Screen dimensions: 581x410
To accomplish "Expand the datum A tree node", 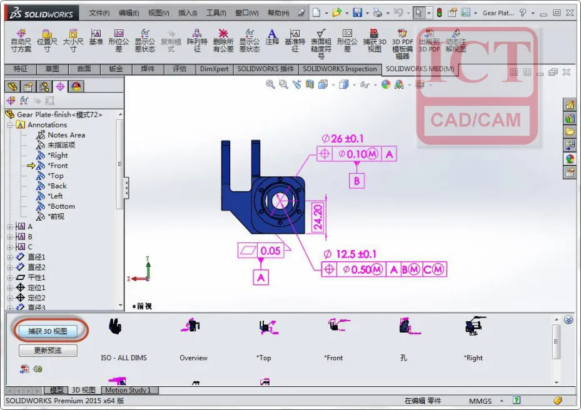I will tap(10, 227).
